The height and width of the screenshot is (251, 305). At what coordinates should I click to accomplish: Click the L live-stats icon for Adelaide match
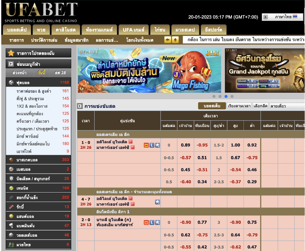point(152,145)
